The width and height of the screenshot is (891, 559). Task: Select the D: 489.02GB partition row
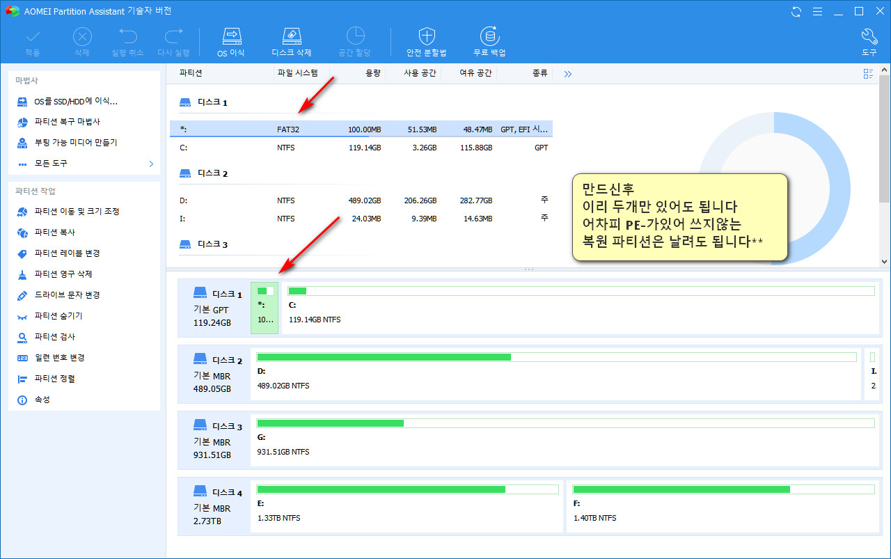point(361,200)
